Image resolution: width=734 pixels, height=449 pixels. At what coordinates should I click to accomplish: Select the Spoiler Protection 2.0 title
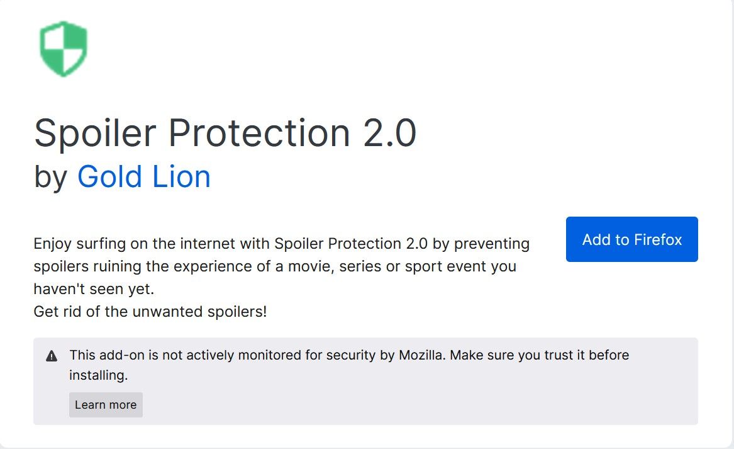228,132
